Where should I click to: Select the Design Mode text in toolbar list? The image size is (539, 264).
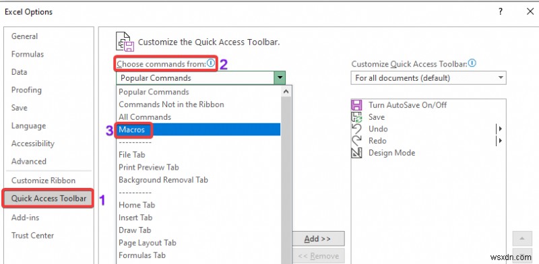pyautogui.click(x=392, y=153)
